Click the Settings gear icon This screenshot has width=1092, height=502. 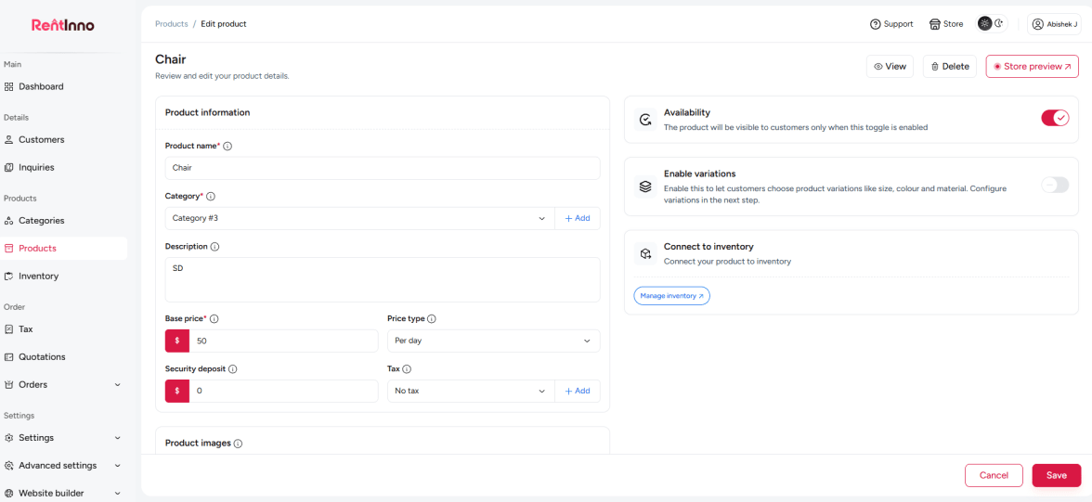click(9, 438)
